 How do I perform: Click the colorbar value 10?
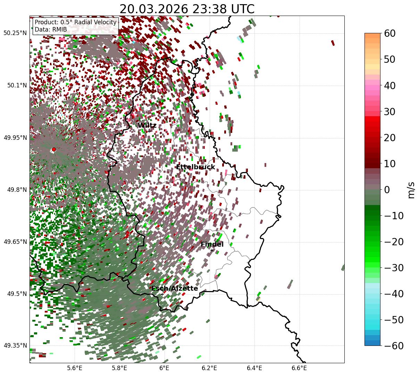click(x=390, y=164)
